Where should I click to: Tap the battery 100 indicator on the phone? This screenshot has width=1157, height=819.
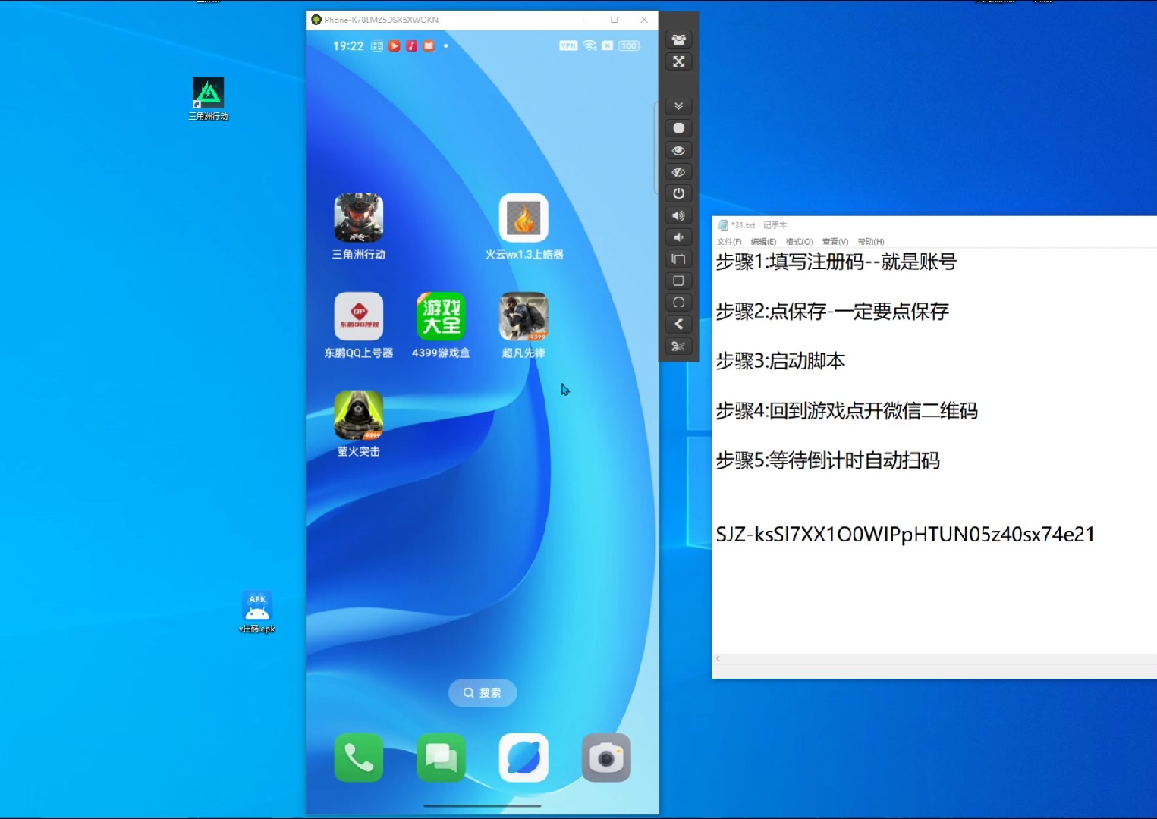click(x=629, y=46)
